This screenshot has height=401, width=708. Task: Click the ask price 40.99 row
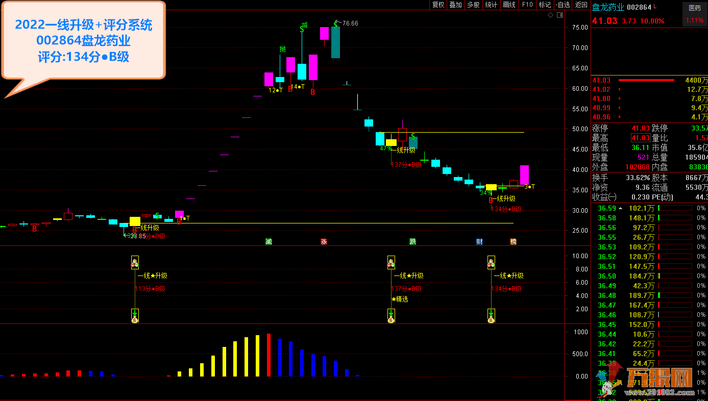pyautogui.click(x=649, y=108)
